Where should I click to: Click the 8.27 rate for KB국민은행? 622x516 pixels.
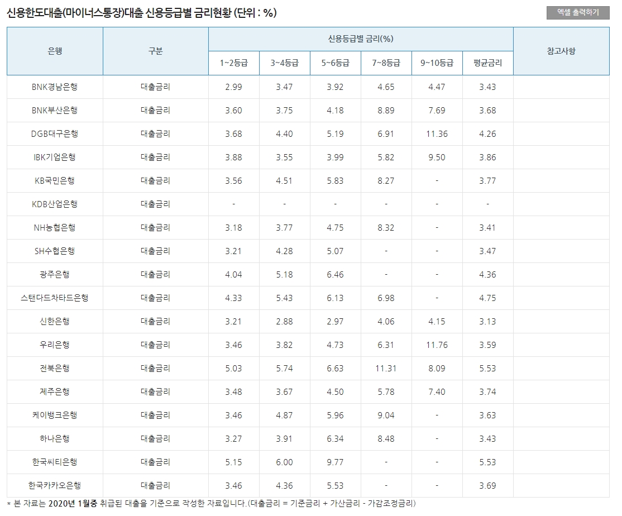pos(386,180)
